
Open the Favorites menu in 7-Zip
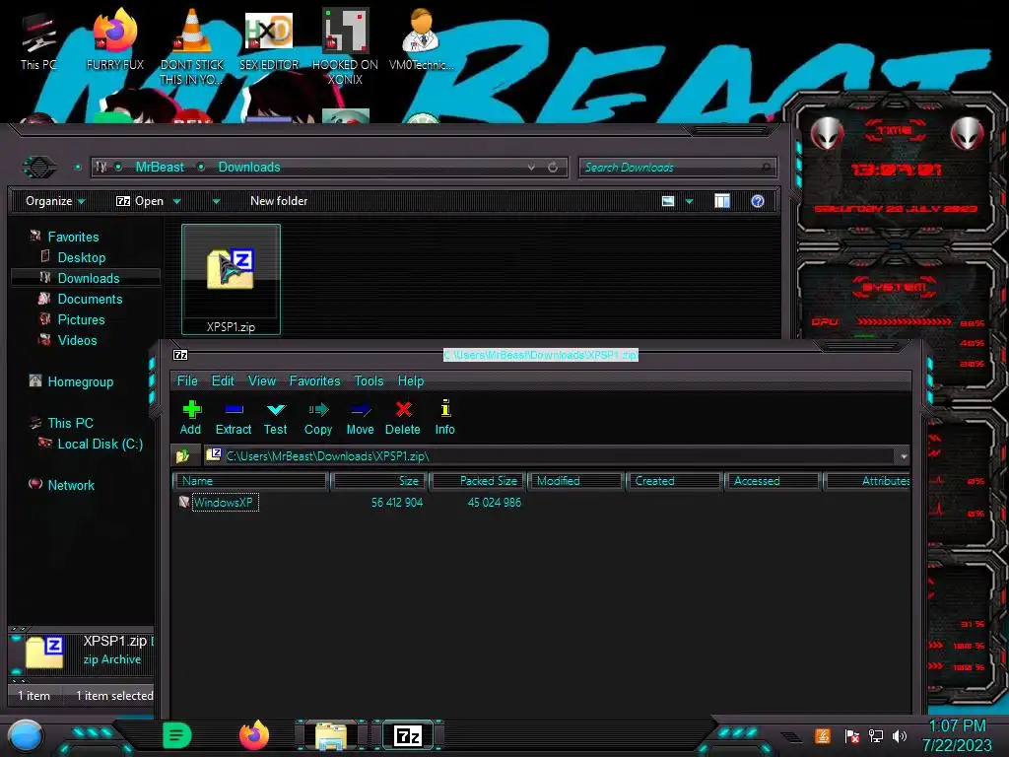(x=314, y=381)
